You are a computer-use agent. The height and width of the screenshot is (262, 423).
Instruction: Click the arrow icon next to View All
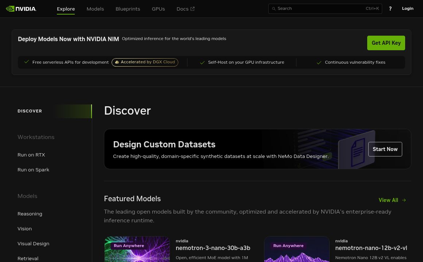(404, 200)
